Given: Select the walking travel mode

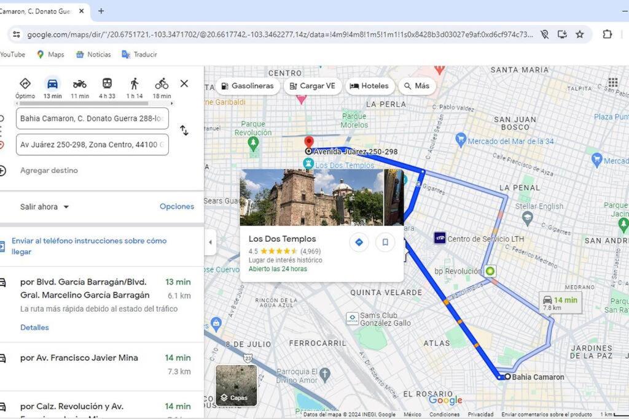Looking at the screenshot, I should (x=135, y=83).
